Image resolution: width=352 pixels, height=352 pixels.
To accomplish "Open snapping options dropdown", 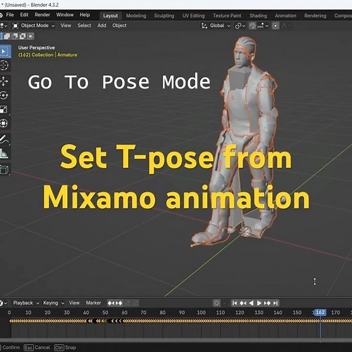I will pos(263,26).
